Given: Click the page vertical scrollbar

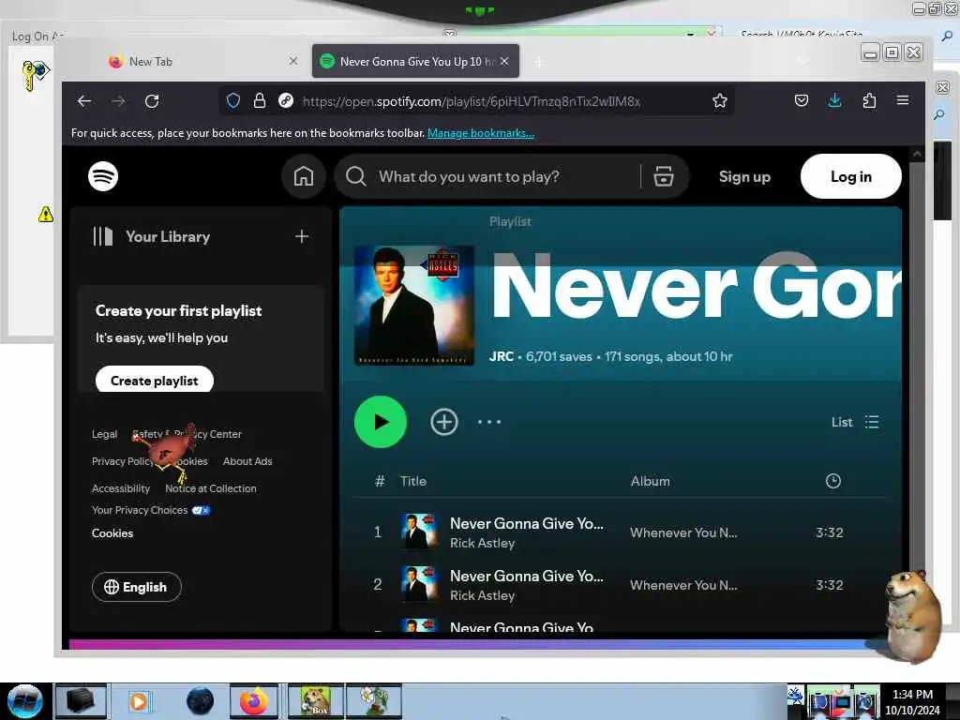Looking at the screenshot, I should click(x=917, y=397).
